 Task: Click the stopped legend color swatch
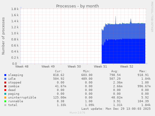[x=5, y=83]
